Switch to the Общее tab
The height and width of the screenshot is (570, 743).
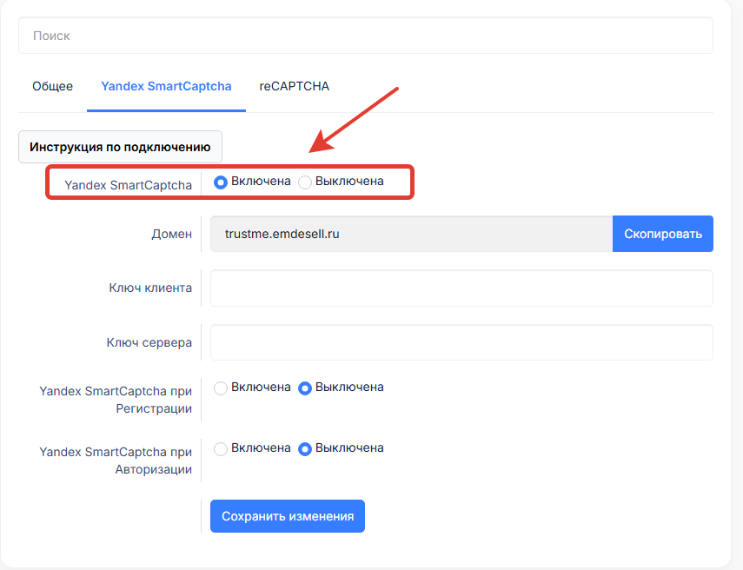pos(52,87)
